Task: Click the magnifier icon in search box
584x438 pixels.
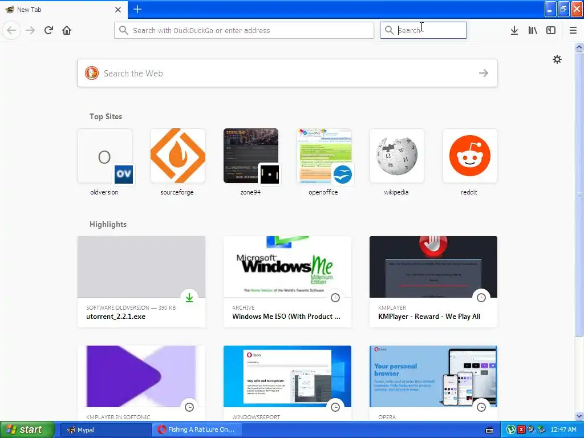Action: click(389, 30)
